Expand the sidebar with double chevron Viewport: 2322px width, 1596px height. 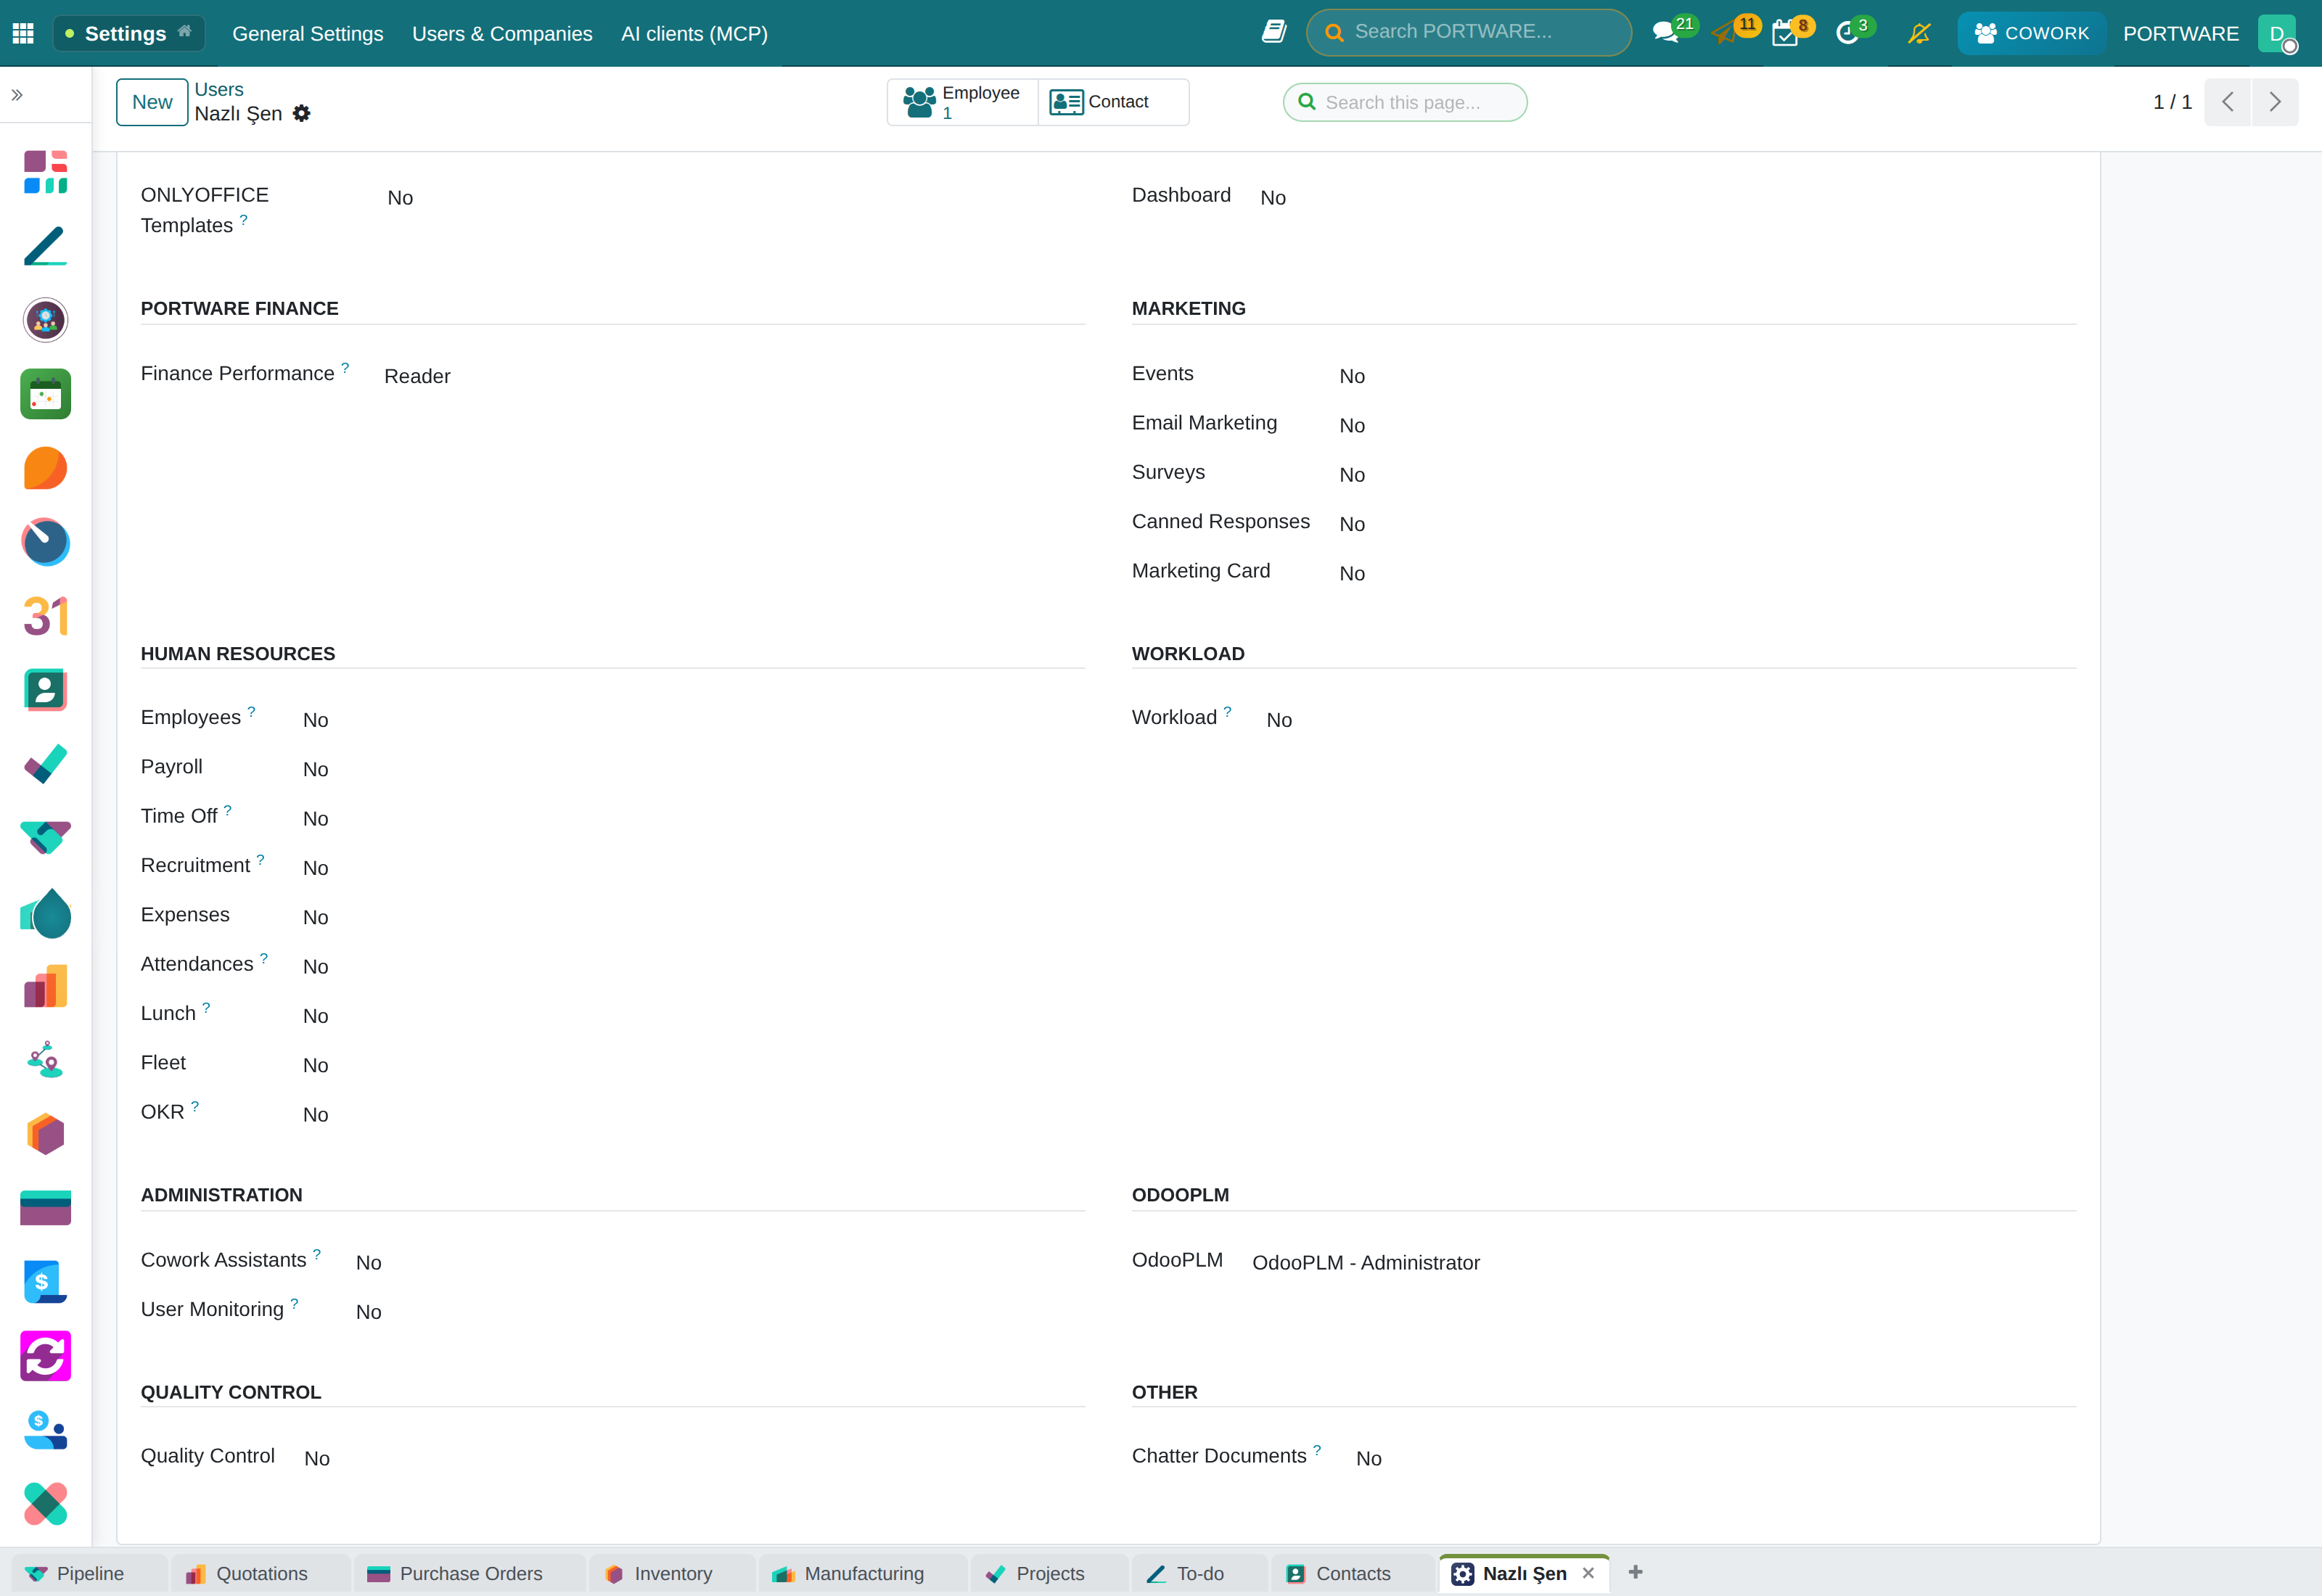click(x=17, y=95)
